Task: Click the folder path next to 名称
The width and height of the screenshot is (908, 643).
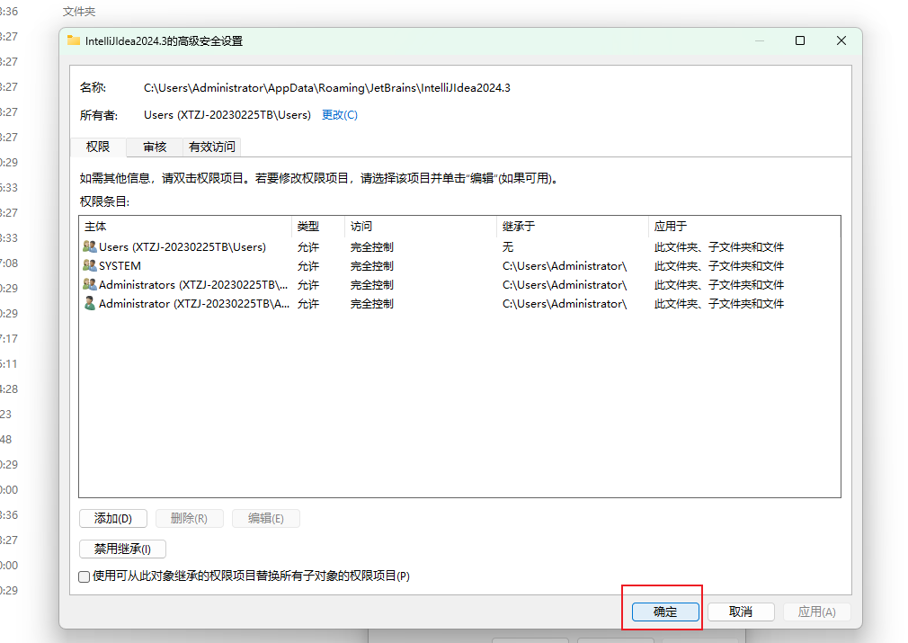Action: pyautogui.click(x=327, y=88)
